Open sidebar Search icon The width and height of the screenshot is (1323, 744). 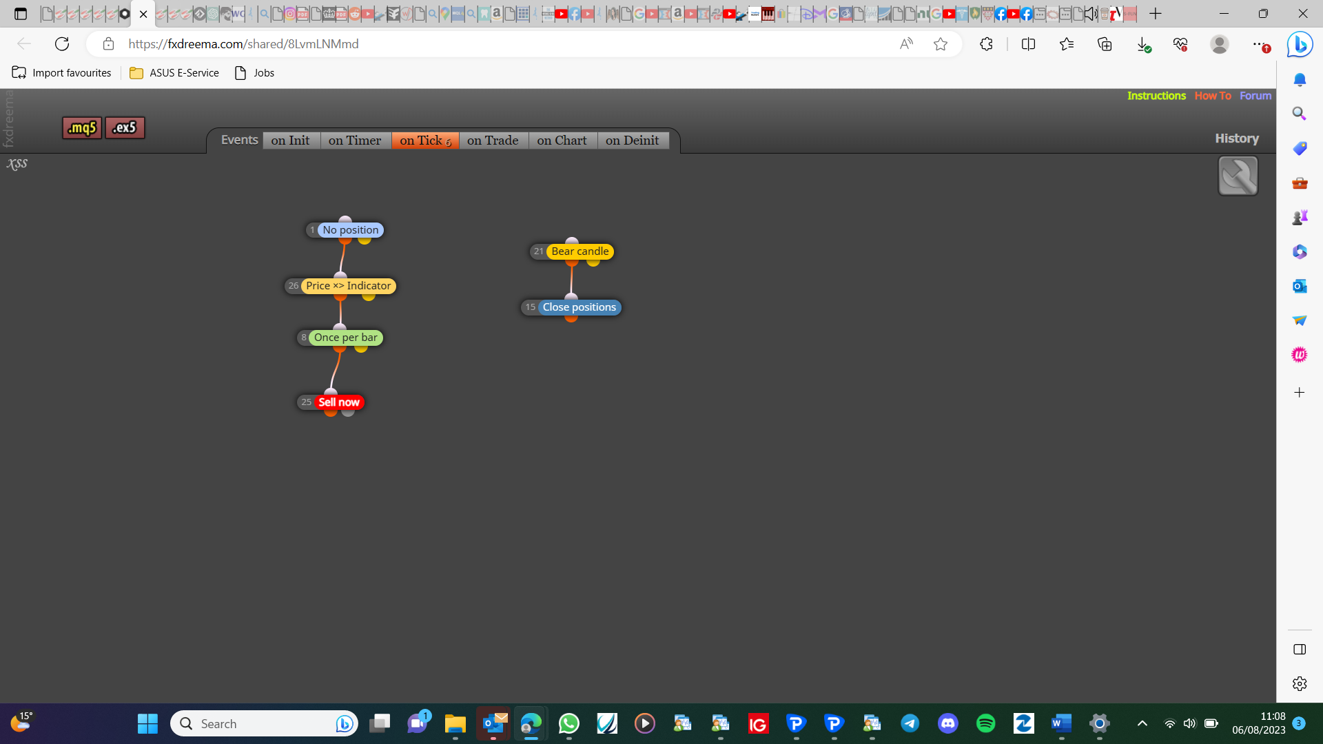(1300, 114)
